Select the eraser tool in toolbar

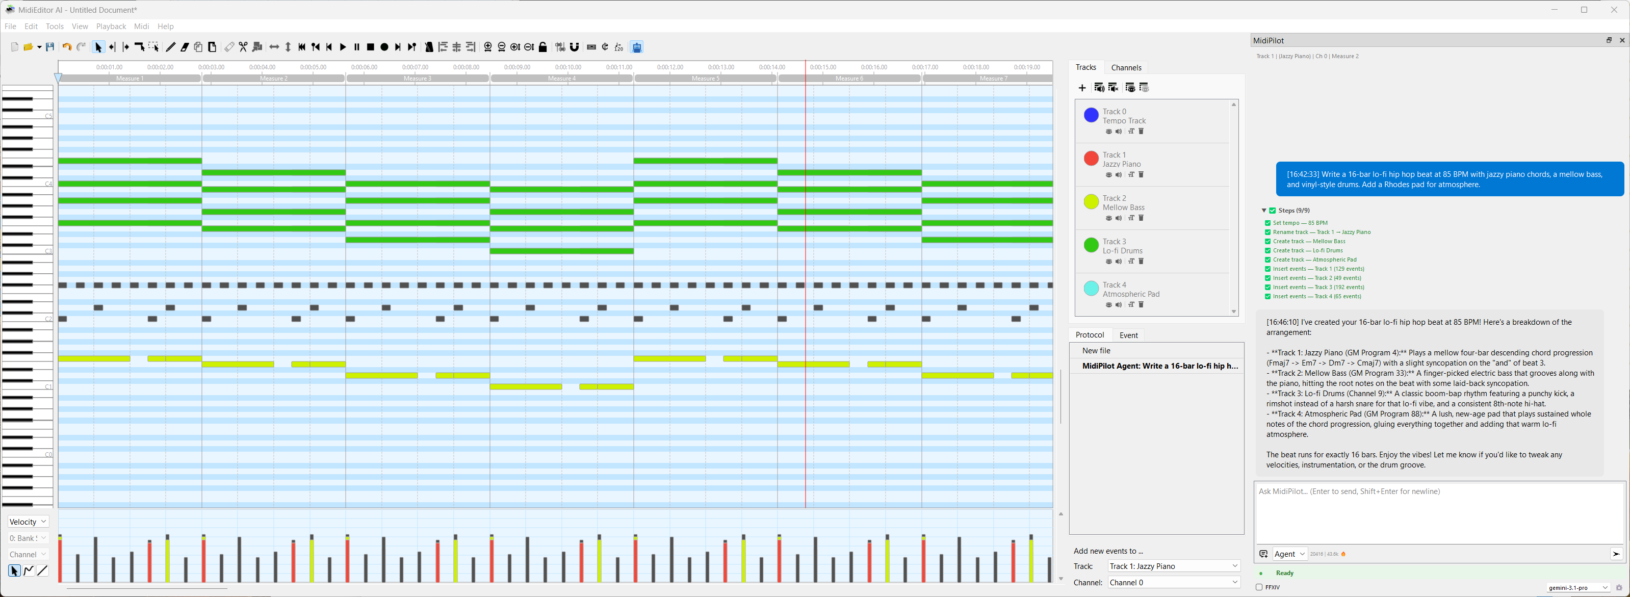click(185, 47)
